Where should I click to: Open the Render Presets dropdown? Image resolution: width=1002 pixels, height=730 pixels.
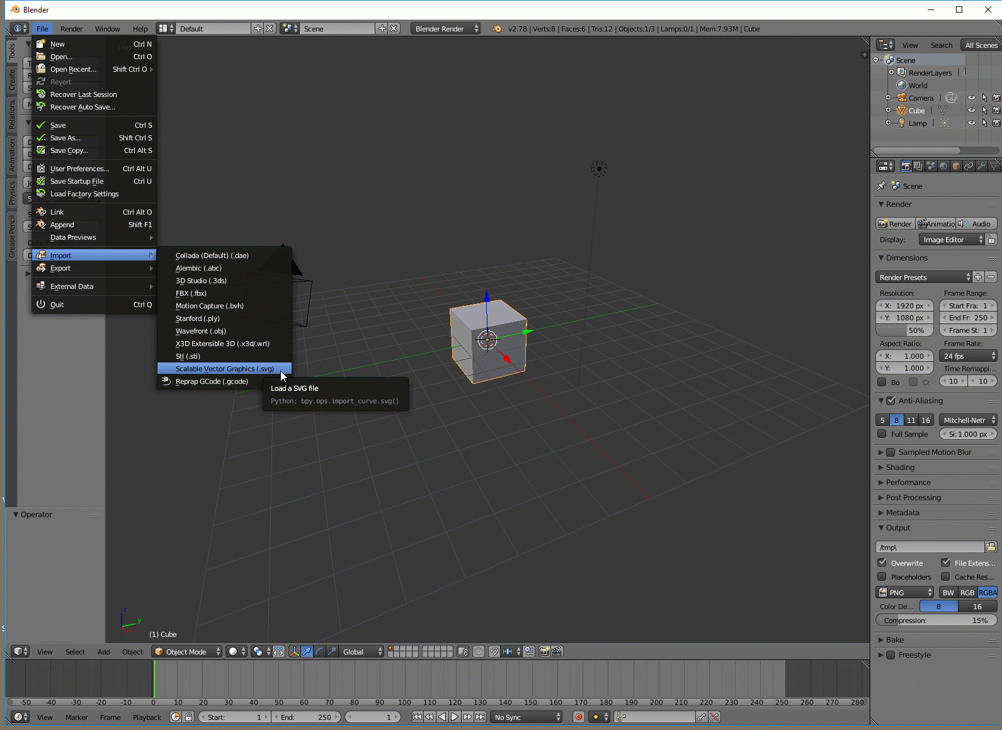point(924,277)
